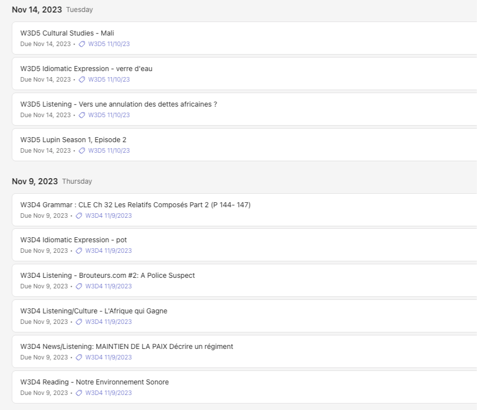The image size is (477, 410).
Task: Open W3D5 11/10/23 tag under Cultural Studies - Mali
Action: click(x=109, y=44)
